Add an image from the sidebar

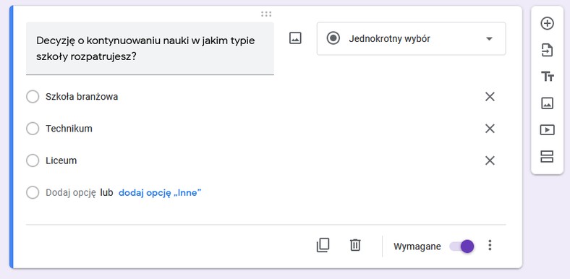click(x=547, y=103)
